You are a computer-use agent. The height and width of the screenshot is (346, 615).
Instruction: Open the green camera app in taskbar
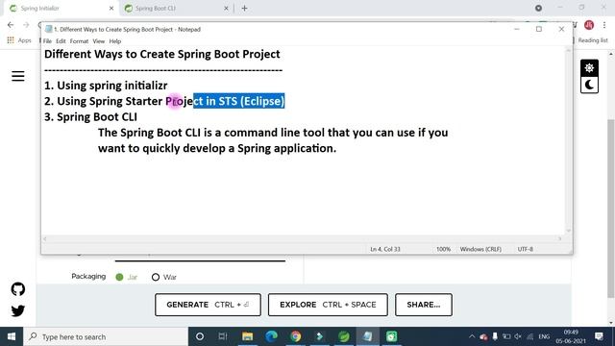click(391, 336)
